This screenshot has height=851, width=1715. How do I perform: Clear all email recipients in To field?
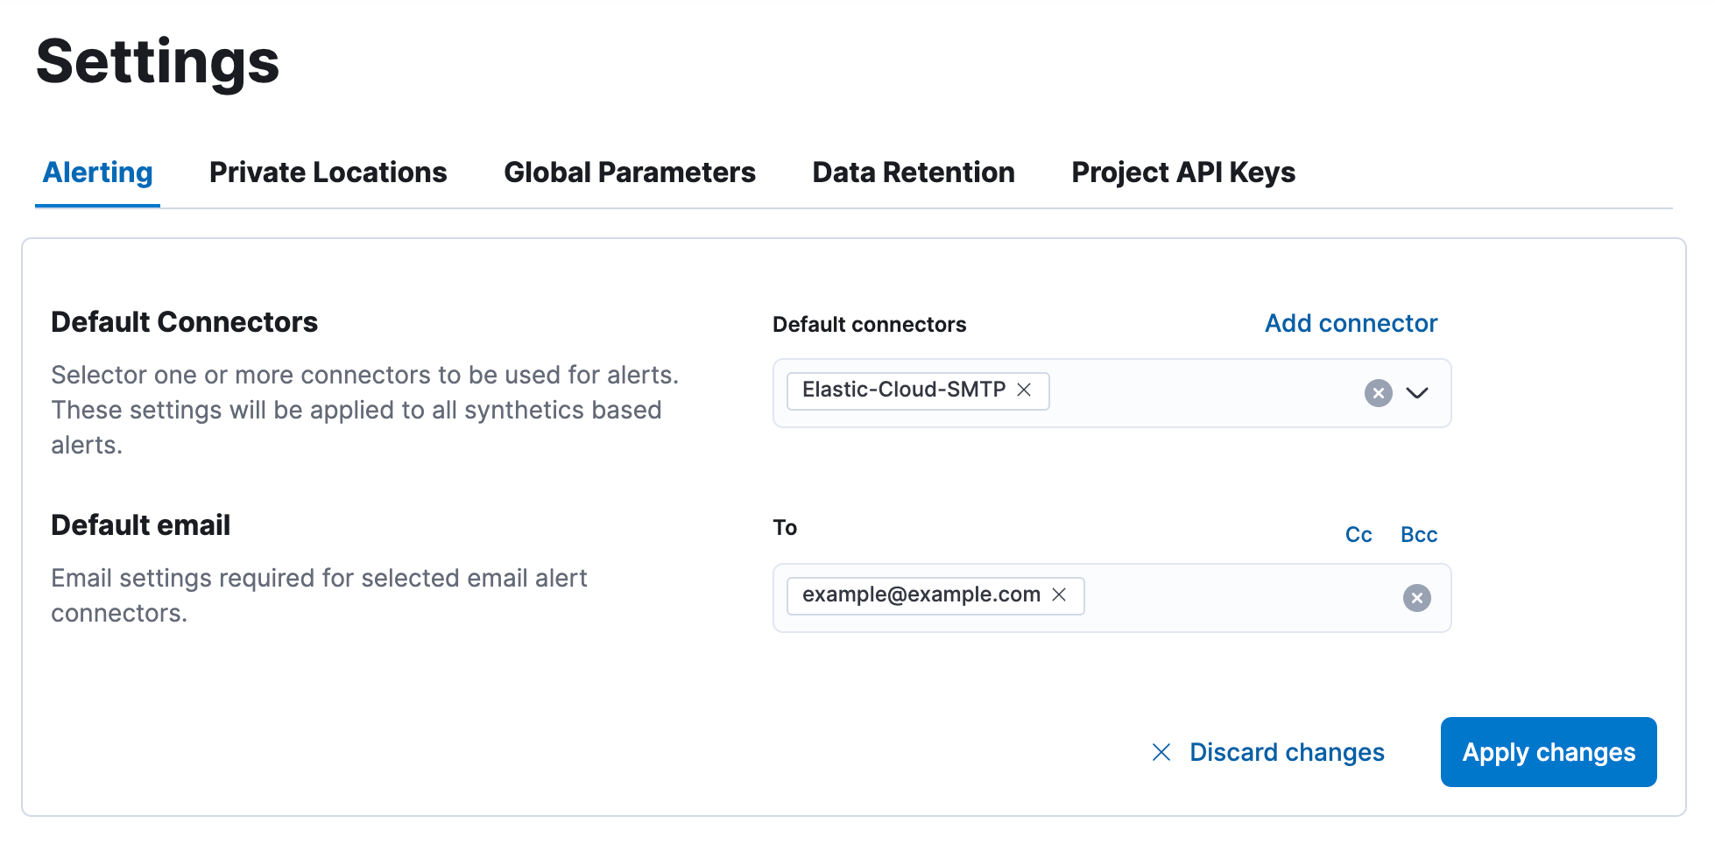(1416, 598)
